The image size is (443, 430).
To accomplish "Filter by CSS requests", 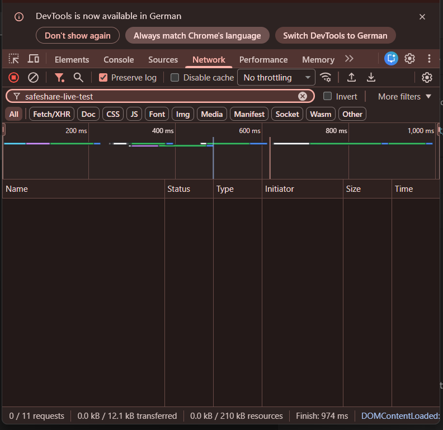I will [113, 114].
